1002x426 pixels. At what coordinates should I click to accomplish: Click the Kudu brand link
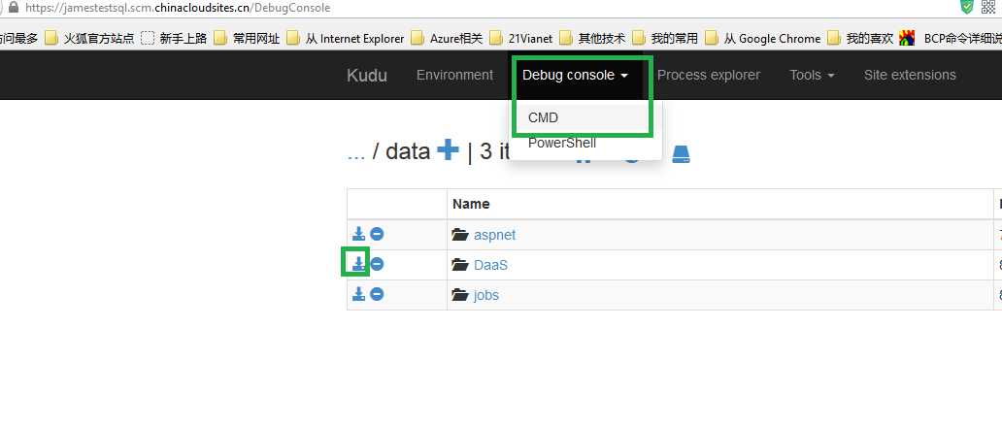click(367, 76)
